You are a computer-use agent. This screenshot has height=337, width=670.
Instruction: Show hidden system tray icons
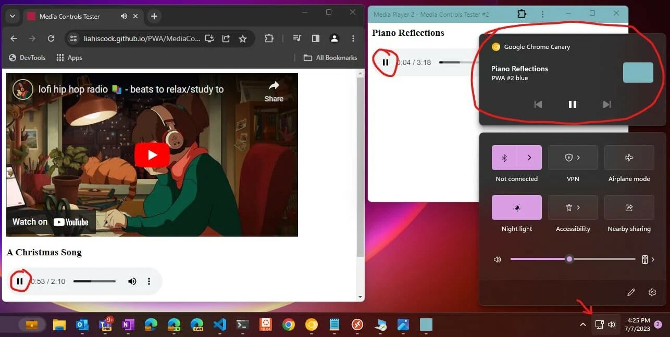(582, 325)
